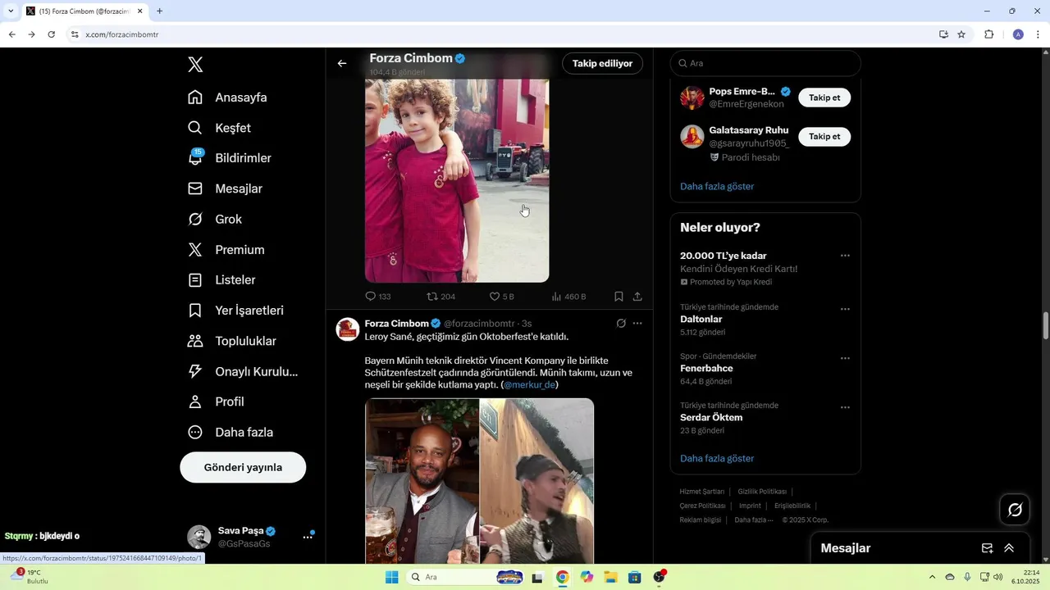The width and height of the screenshot is (1050, 590).
Task: Compose new message icon in Mesajlar bar
Action: (x=987, y=548)
